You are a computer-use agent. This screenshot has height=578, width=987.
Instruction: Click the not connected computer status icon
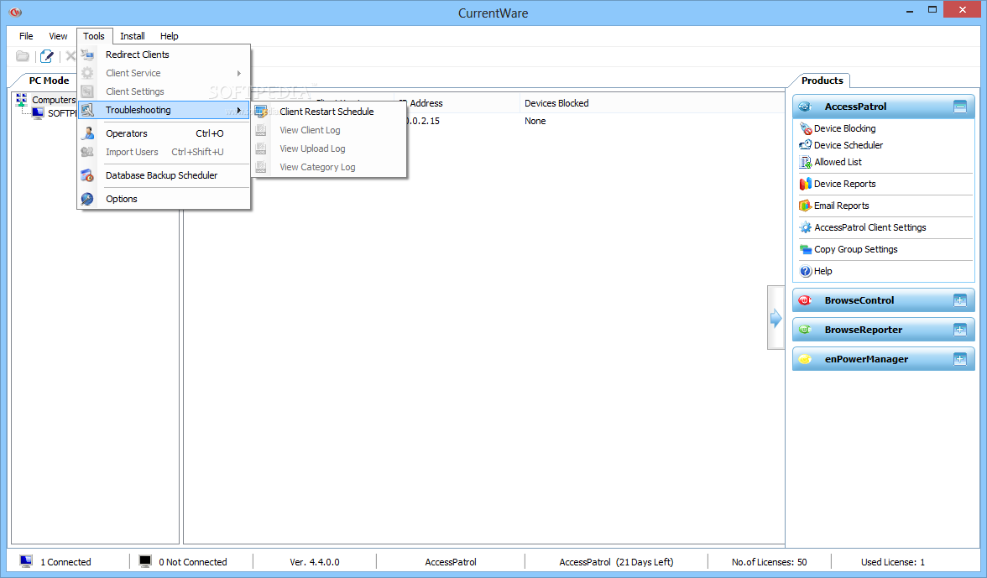tap(144, 562)
